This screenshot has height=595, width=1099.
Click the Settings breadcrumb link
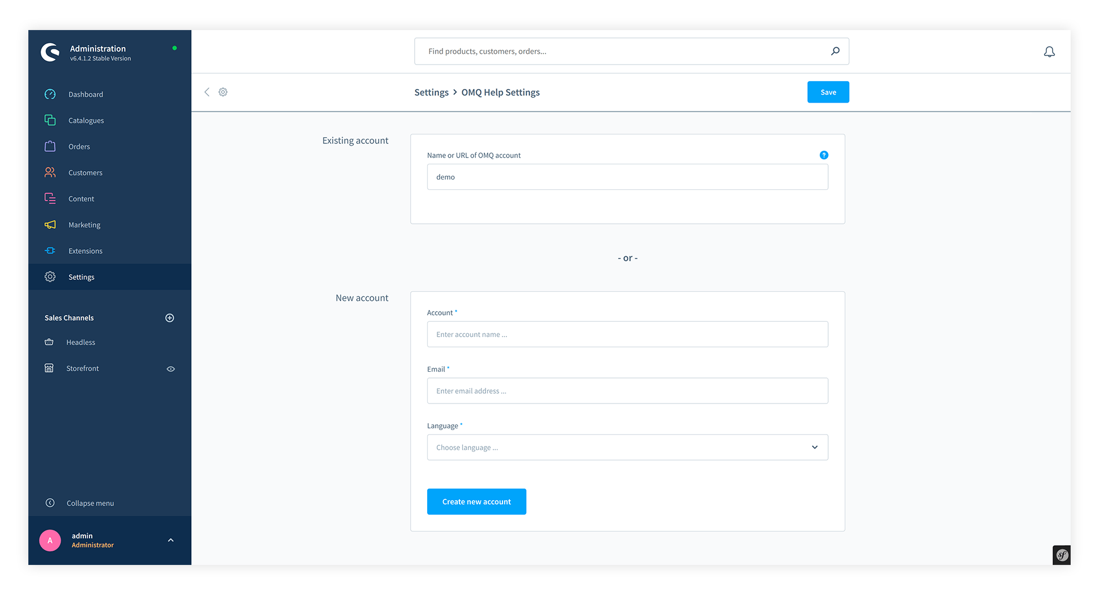pyautogui.click(x=431, y=92)
